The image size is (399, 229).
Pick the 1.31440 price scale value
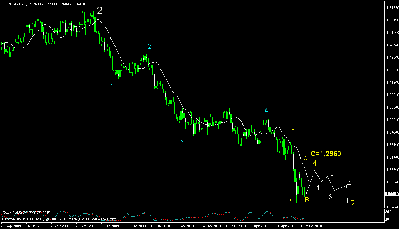click(x=392, y=157)
